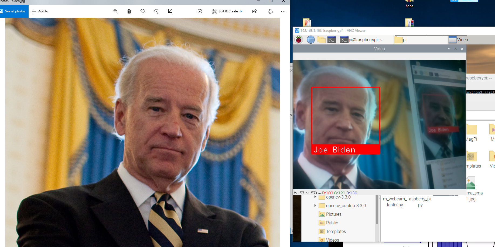This screenshot has width=495, height=247.
Task: Select the Public folder in tree
Action: [x=332, y=223]
